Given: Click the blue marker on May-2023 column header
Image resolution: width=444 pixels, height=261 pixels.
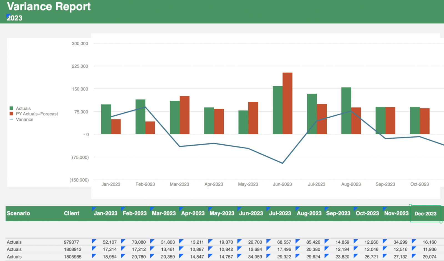Looking at the screenshot, I should [210, 209].
